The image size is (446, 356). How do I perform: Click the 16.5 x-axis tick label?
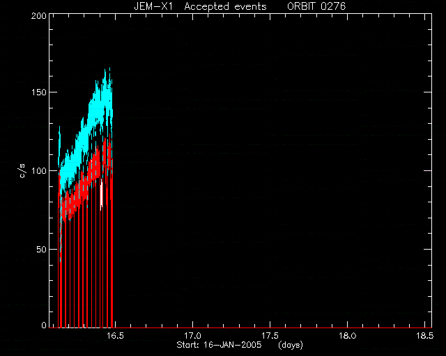pos(116,336)
